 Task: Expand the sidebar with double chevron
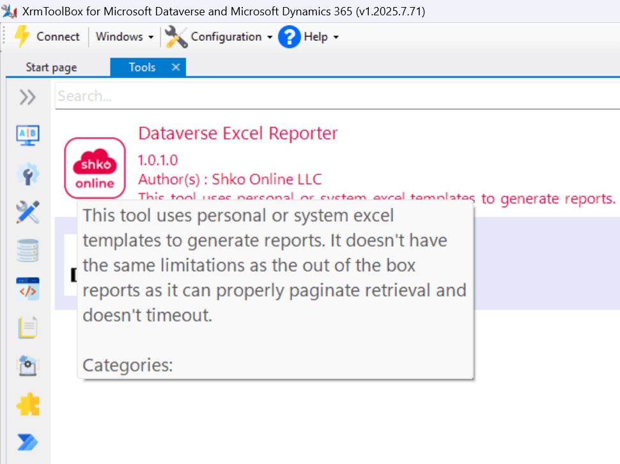coord(27,97)
